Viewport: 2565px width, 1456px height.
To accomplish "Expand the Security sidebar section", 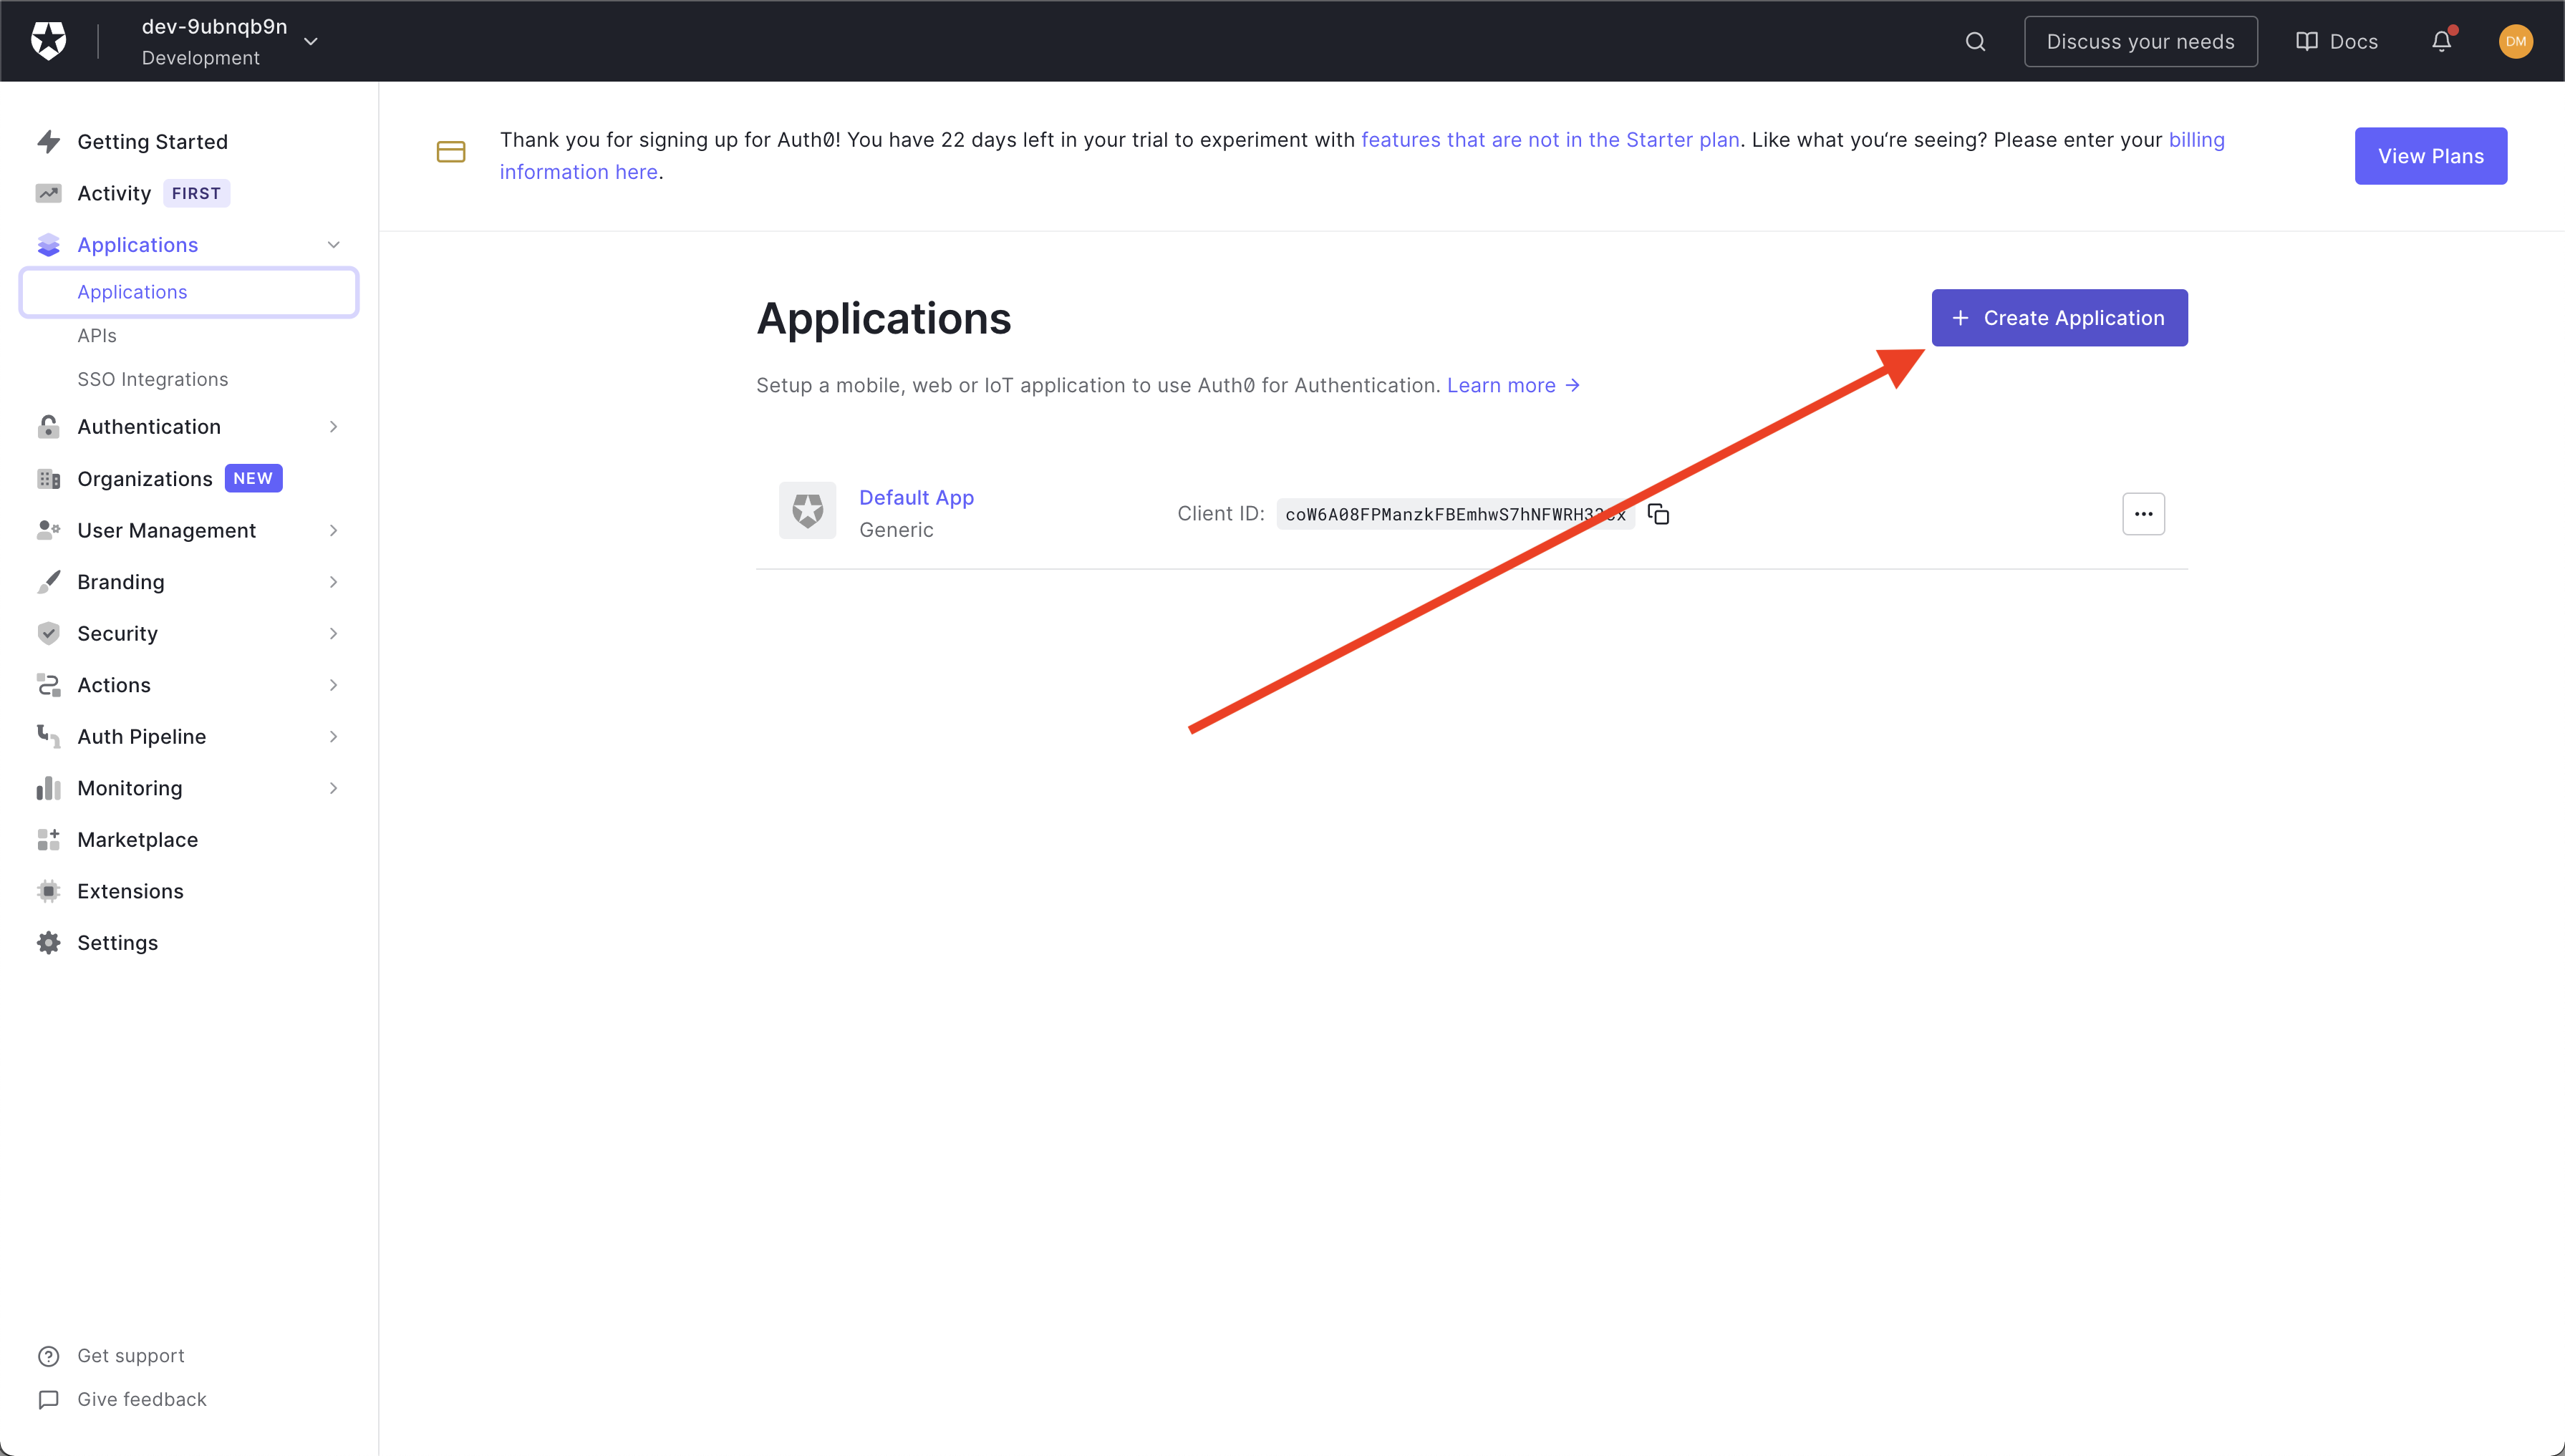I will click(x=333, y=634).
